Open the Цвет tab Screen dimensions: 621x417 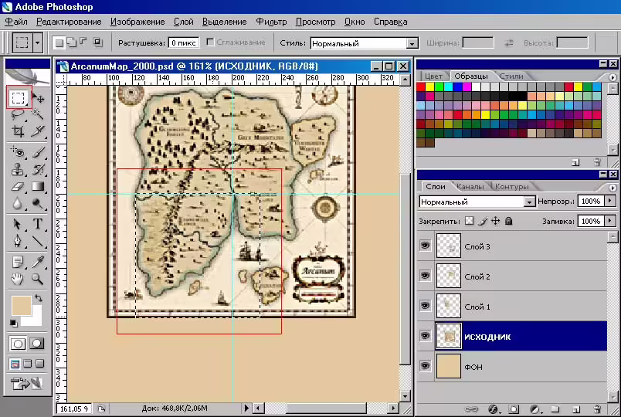tap(433, 76)
